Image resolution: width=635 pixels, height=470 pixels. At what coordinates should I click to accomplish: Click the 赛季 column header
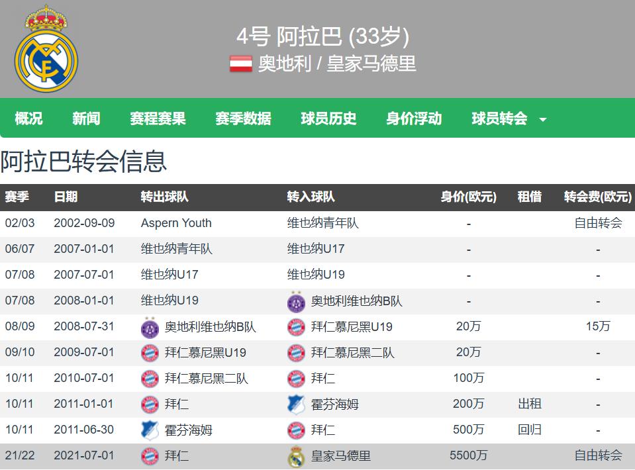(17, 197)
